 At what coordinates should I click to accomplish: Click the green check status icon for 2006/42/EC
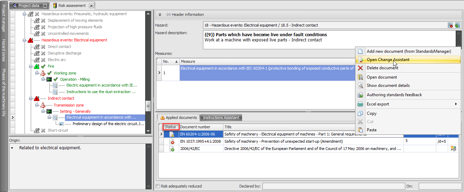tap(171, 149)
